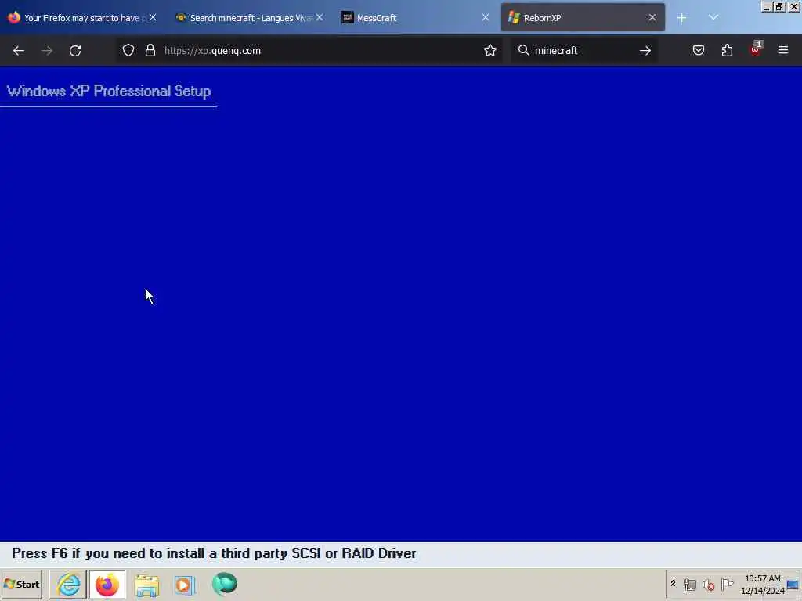Select the RebornXP tab
This screenshot has height=601, width=802.
(x=583, y=18)
